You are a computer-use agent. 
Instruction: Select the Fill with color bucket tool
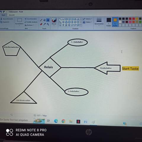click(45, 20)
